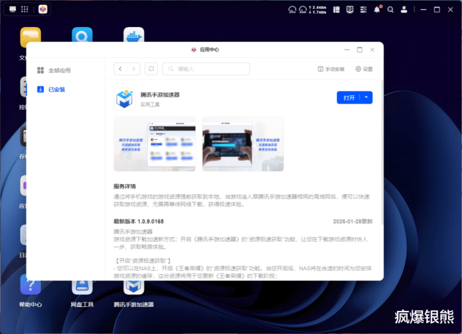Focus the 请输入 search field
The height and width of the screenshot is (334, 462).
tap(206, 69)
